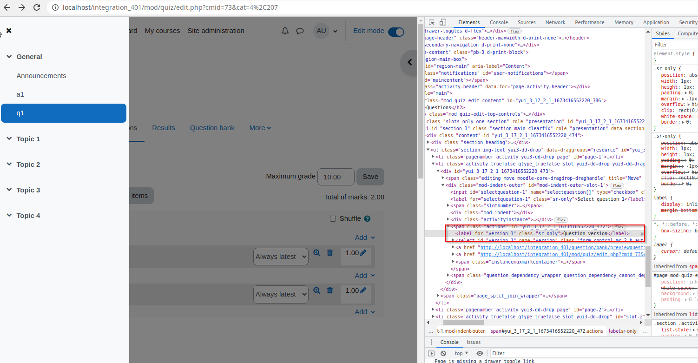
Task: Activate the DevTools inspect element picker
Action: tap(432, 22)
